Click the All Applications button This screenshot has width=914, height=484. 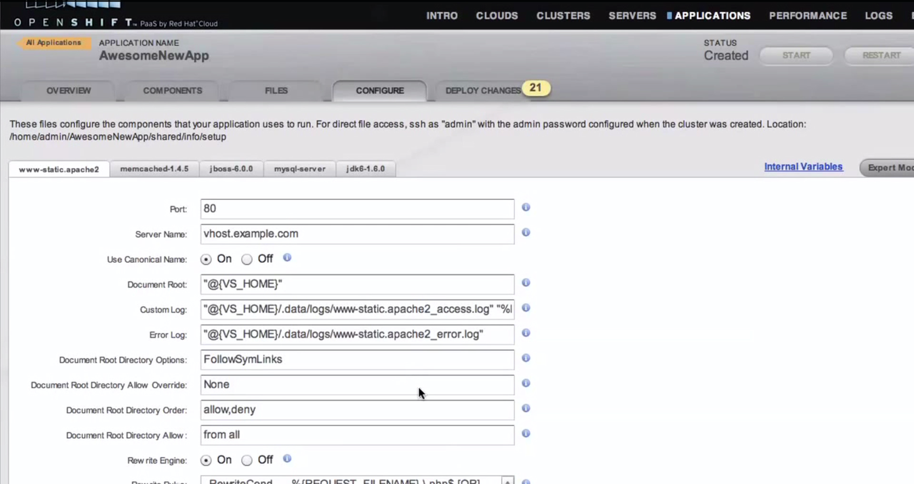54,43
